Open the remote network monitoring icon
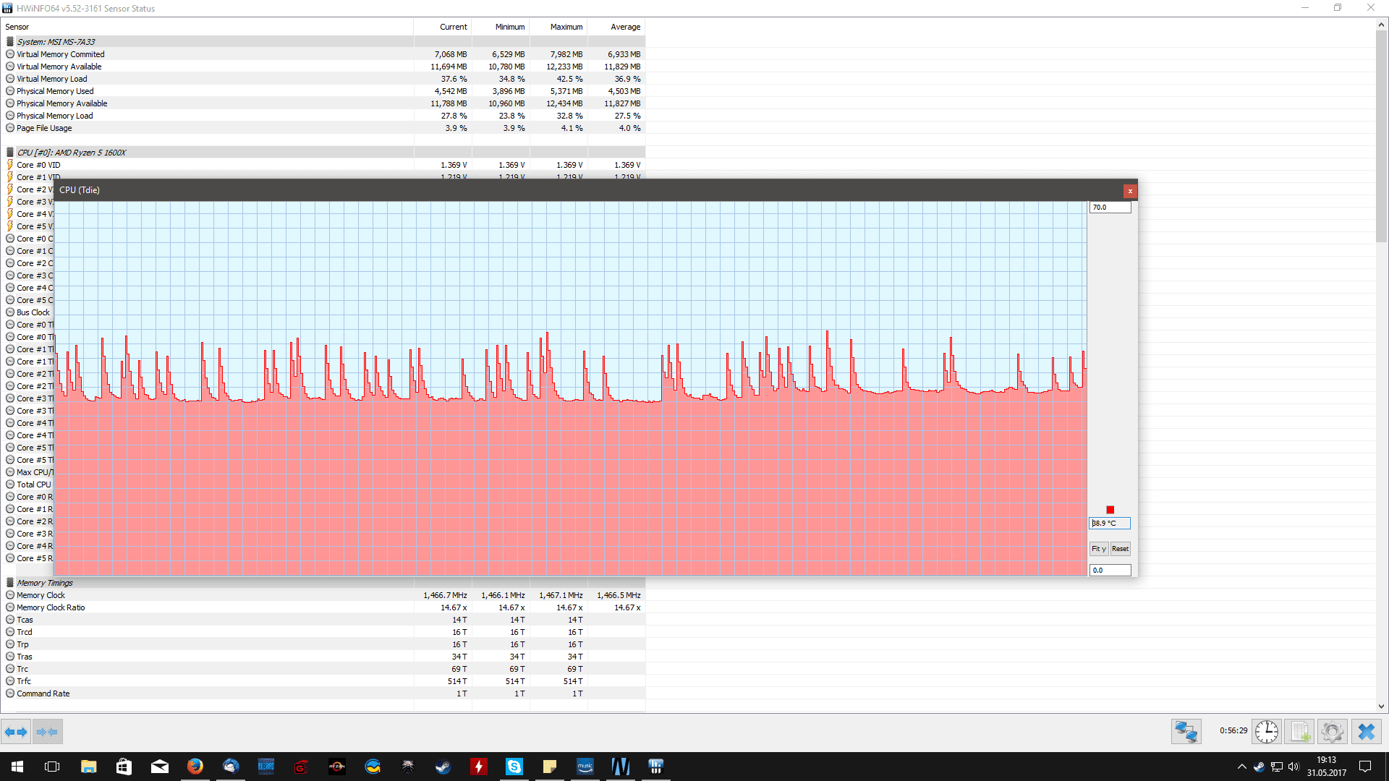 point(1186,732)
